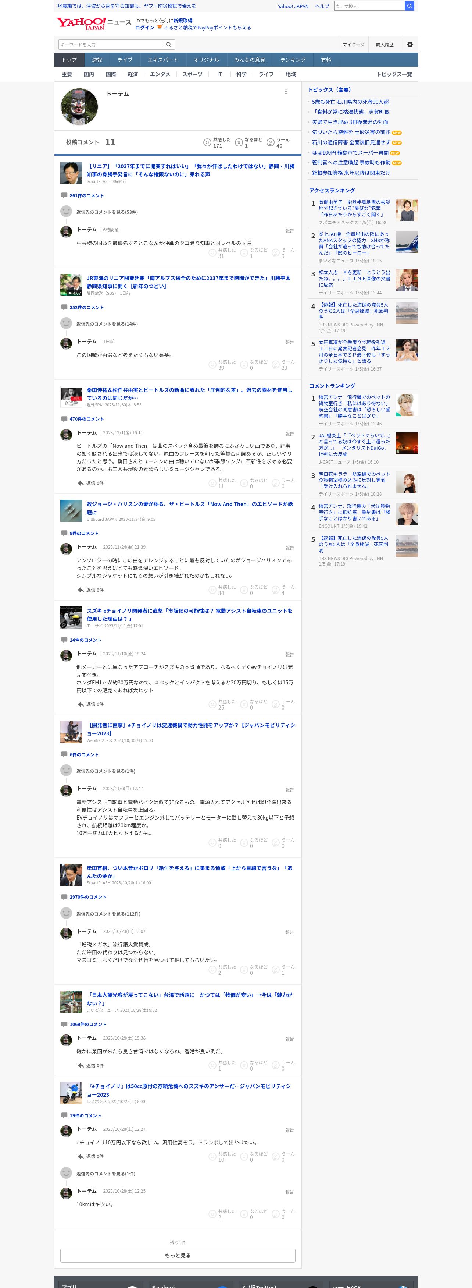Viewport: 472px width, 1288px height.
Task: Click うーん icon on 中共様の国益 comment
Action: 275,253
